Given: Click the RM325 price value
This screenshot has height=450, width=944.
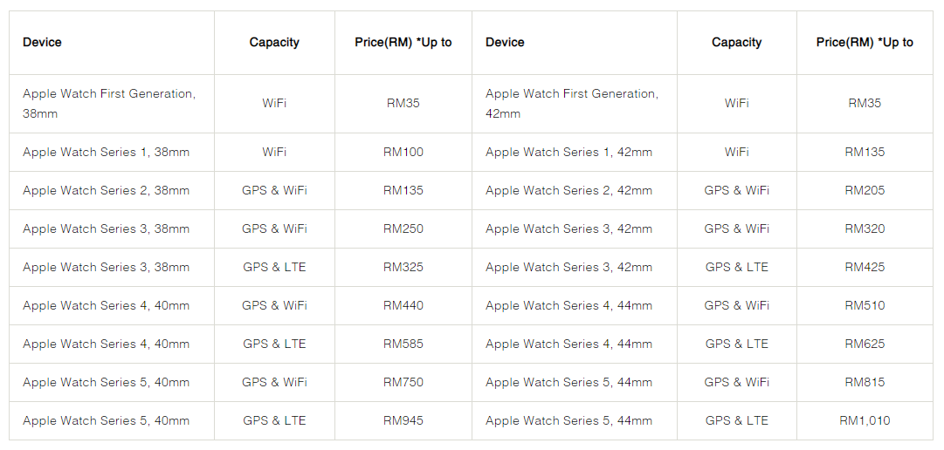Looking at the screenshot, I should 403,267.
